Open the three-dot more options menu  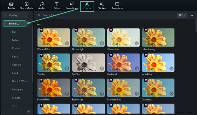click(x=191, y=15)
